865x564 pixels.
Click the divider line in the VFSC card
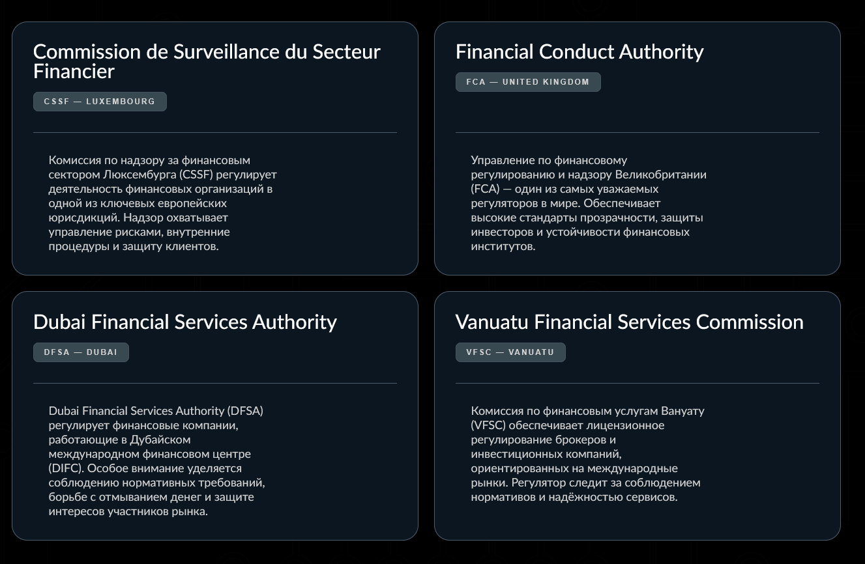(637, 384)
